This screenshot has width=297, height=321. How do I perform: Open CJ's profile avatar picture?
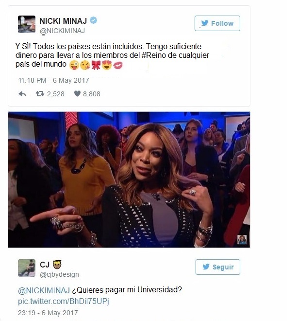pos(27,268)
